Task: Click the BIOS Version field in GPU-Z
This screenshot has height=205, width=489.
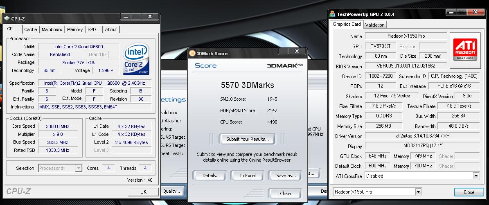Action: pos(406,66)
